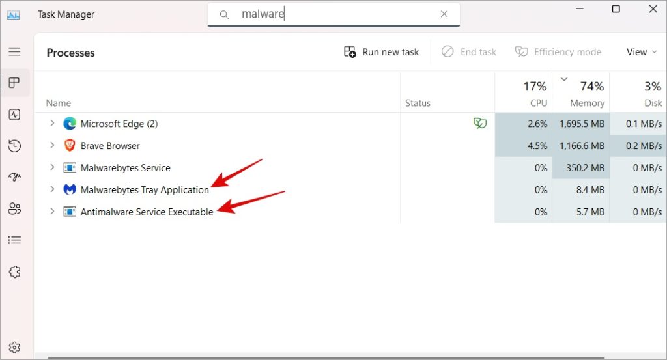Open the Processes page in sidebar
Viewport: 667px width, 360px height.
pos(14,83)
